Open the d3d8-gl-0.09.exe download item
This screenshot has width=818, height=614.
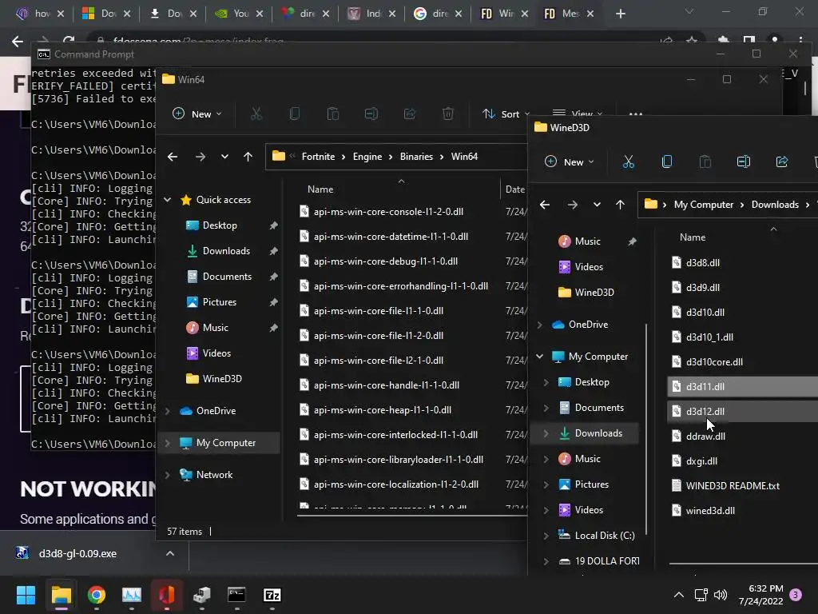click(x=77, y=553)
